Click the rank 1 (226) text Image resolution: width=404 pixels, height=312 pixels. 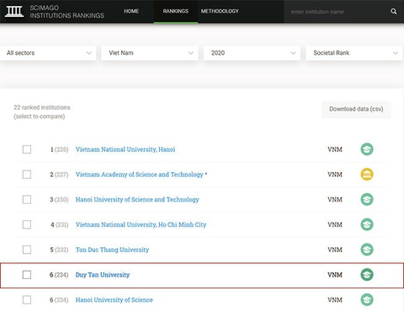coord(59,149)
